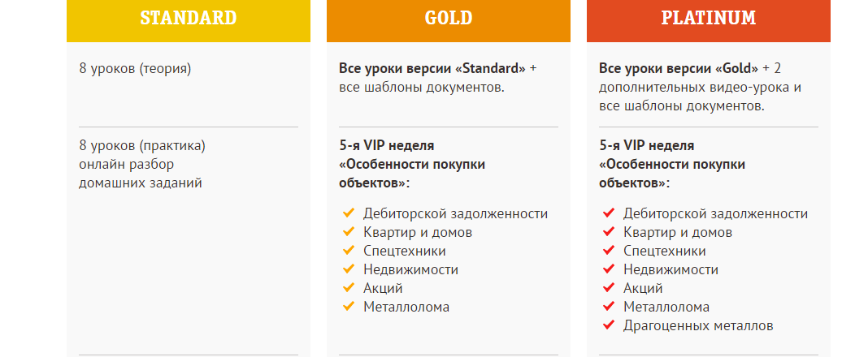Click "8 уроков (теория)" in the Standard column

coord(135,68)
